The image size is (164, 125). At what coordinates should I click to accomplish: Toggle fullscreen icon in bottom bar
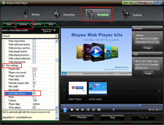(x=93, y=110)
